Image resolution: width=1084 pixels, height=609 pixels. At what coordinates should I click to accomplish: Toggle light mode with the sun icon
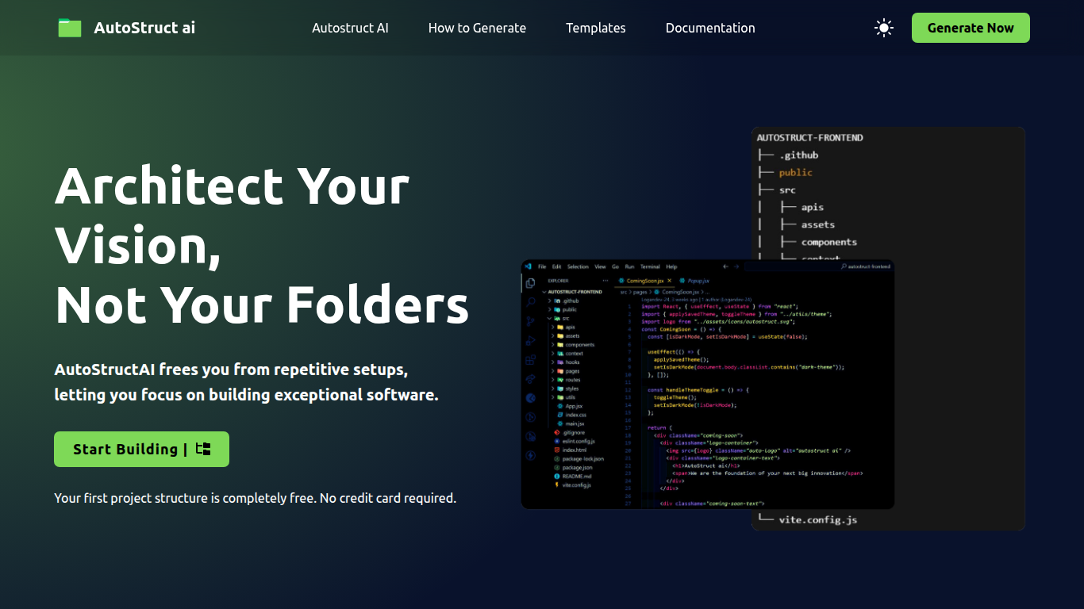tap(883, 28)
